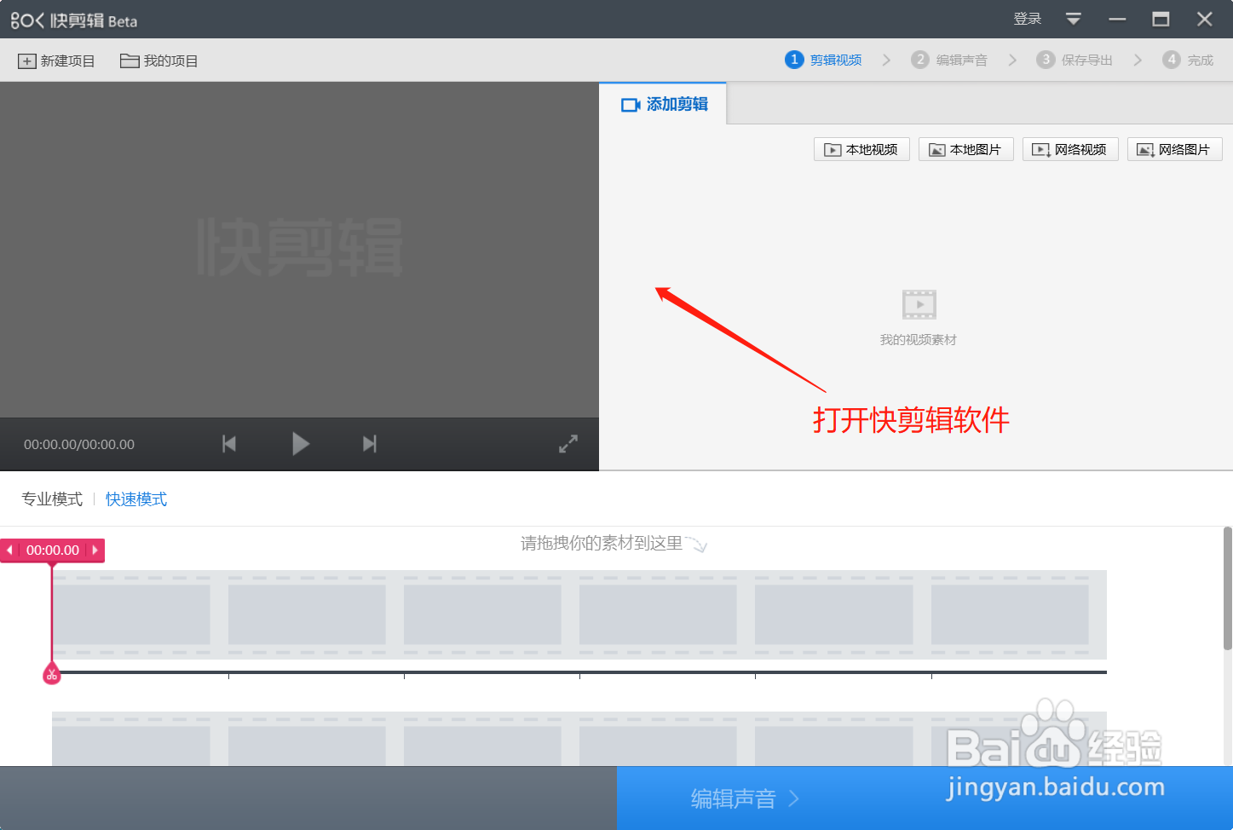Skip to the beginning of the video
The image size is (1233, 830).
click(x=228, y=443)
